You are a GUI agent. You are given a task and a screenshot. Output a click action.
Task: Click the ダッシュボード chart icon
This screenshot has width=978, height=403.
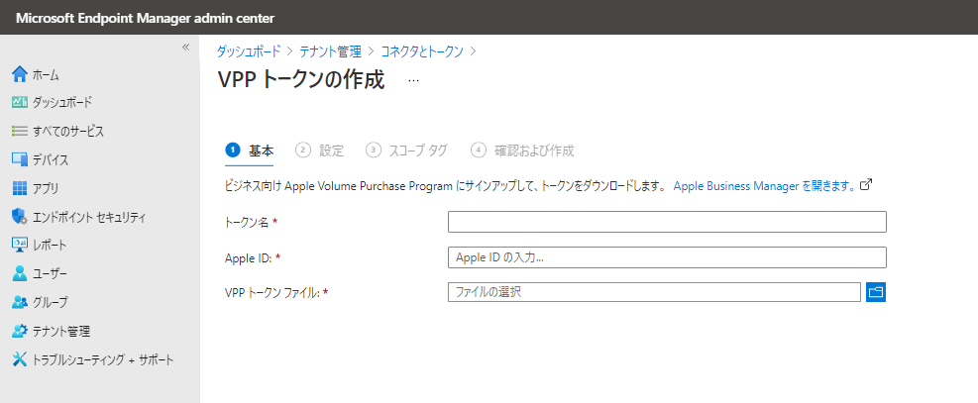[20, 102]
